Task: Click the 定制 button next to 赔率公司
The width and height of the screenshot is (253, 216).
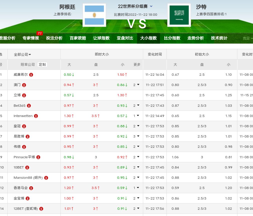Action: [x=42, y=64]
